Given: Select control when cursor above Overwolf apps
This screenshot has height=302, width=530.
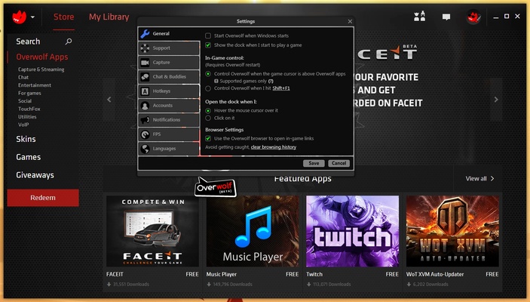Looking at the screenshot, I should (208, 74).
